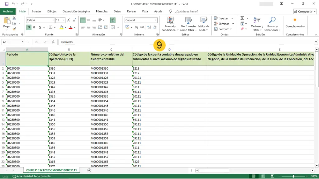The width and height of the screenshot is (319, 179).
Task: Open the Calibri font name dropdown
Action: tap(53, 20)
